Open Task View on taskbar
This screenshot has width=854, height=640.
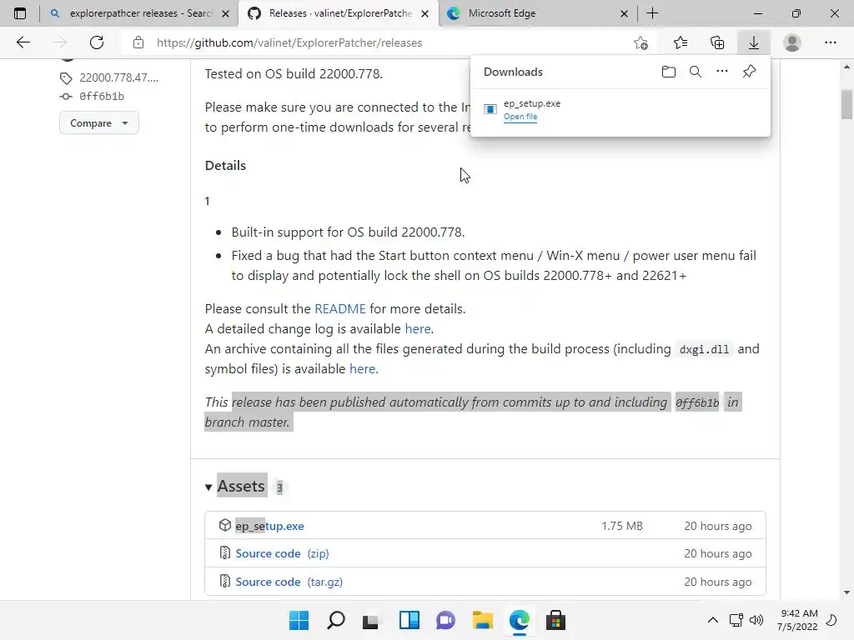click(370, 620)
